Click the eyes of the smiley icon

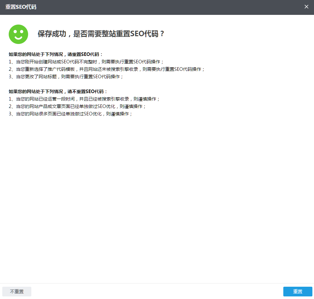(18, 32)
